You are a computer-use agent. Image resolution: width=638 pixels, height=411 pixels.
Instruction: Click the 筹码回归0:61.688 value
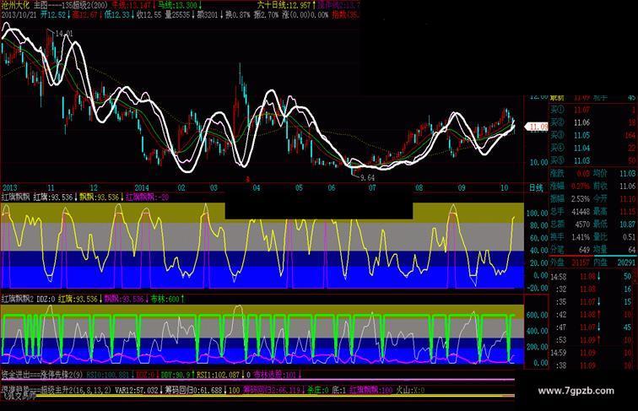point(194,390)
